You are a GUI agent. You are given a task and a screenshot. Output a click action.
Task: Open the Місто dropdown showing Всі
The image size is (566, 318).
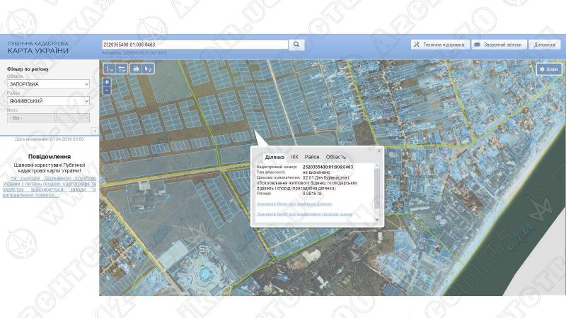point(48,118)
